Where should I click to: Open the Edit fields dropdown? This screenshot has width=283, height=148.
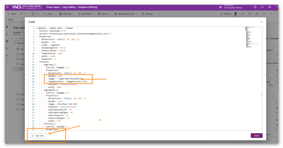tap(86, 14)
